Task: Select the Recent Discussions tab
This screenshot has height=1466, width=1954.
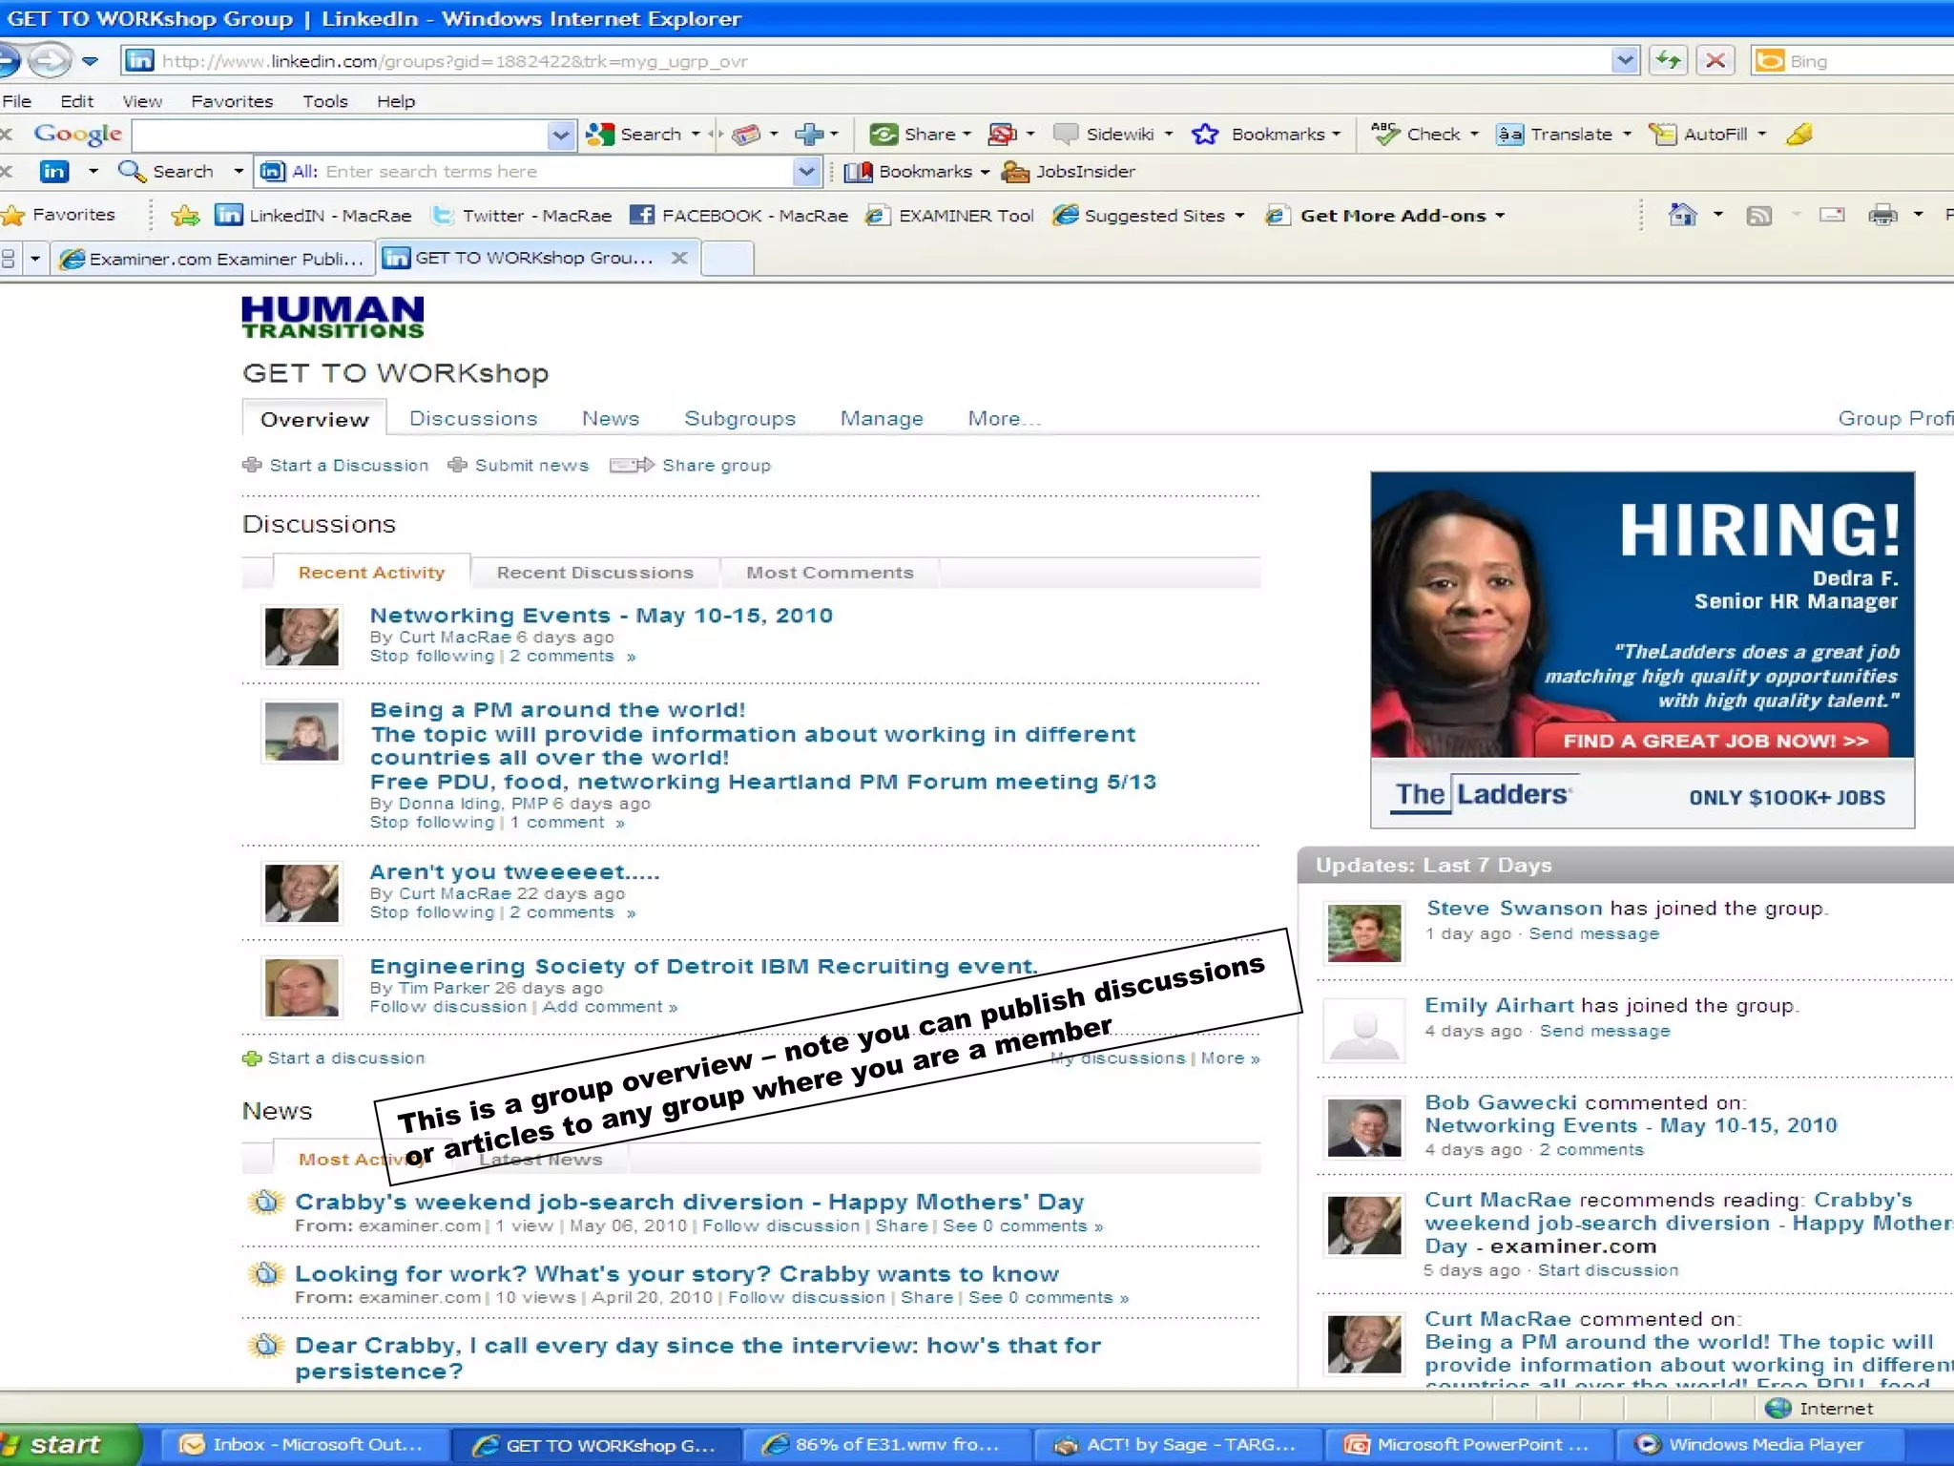Action: click(x=594, y=573)
